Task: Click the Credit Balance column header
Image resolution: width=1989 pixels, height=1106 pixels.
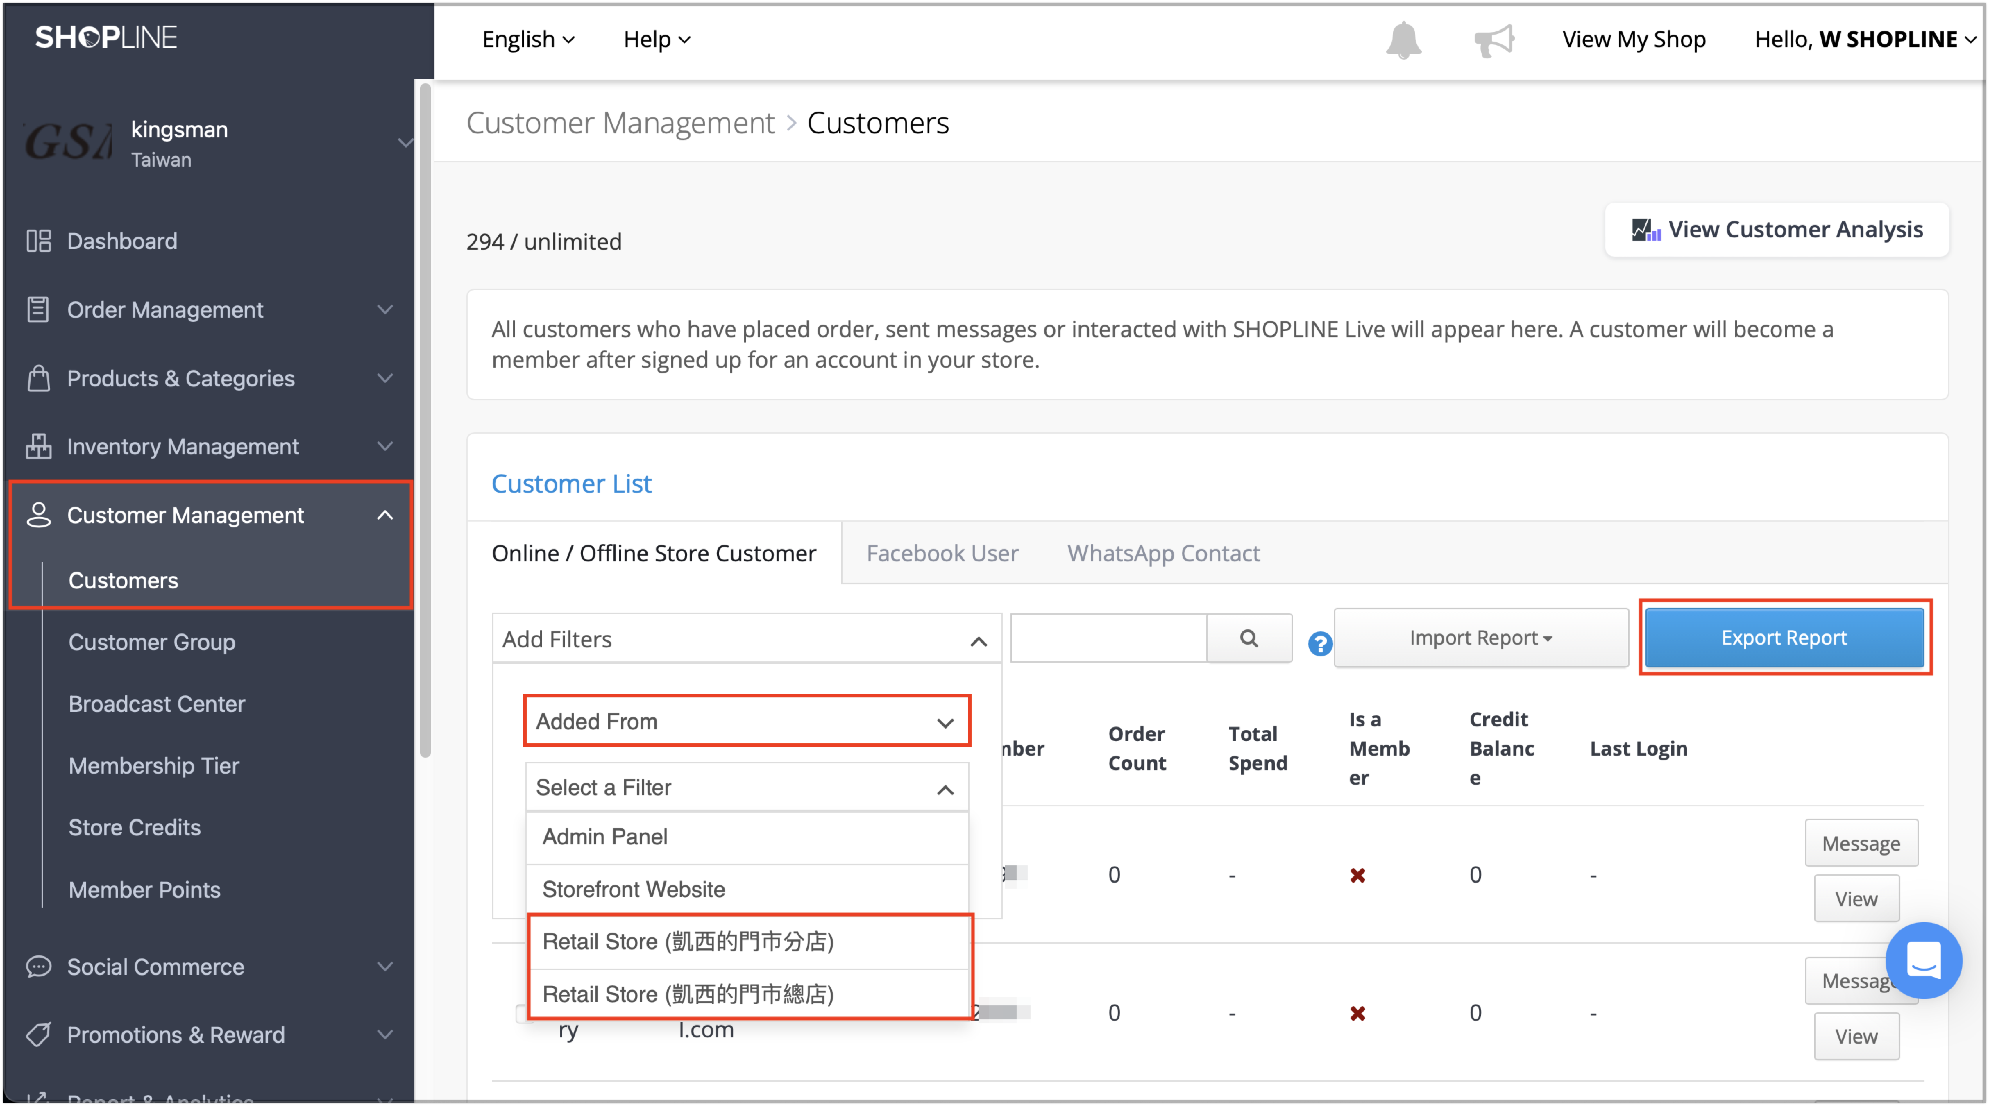Action: coord(1501,748)
